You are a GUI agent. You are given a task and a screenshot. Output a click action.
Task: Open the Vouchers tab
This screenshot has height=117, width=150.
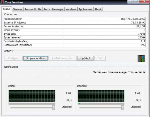click(x=71, y=9)
